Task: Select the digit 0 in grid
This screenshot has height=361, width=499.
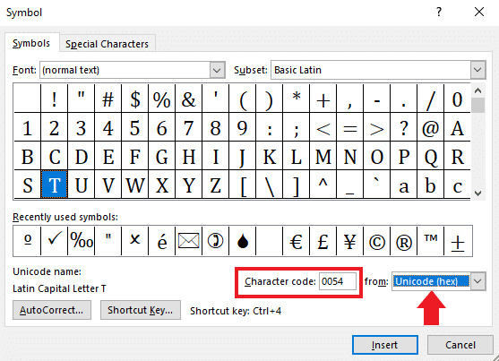Action: pos(457,99)
